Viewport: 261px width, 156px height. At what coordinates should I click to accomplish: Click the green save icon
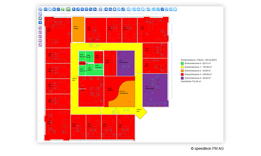63,9
